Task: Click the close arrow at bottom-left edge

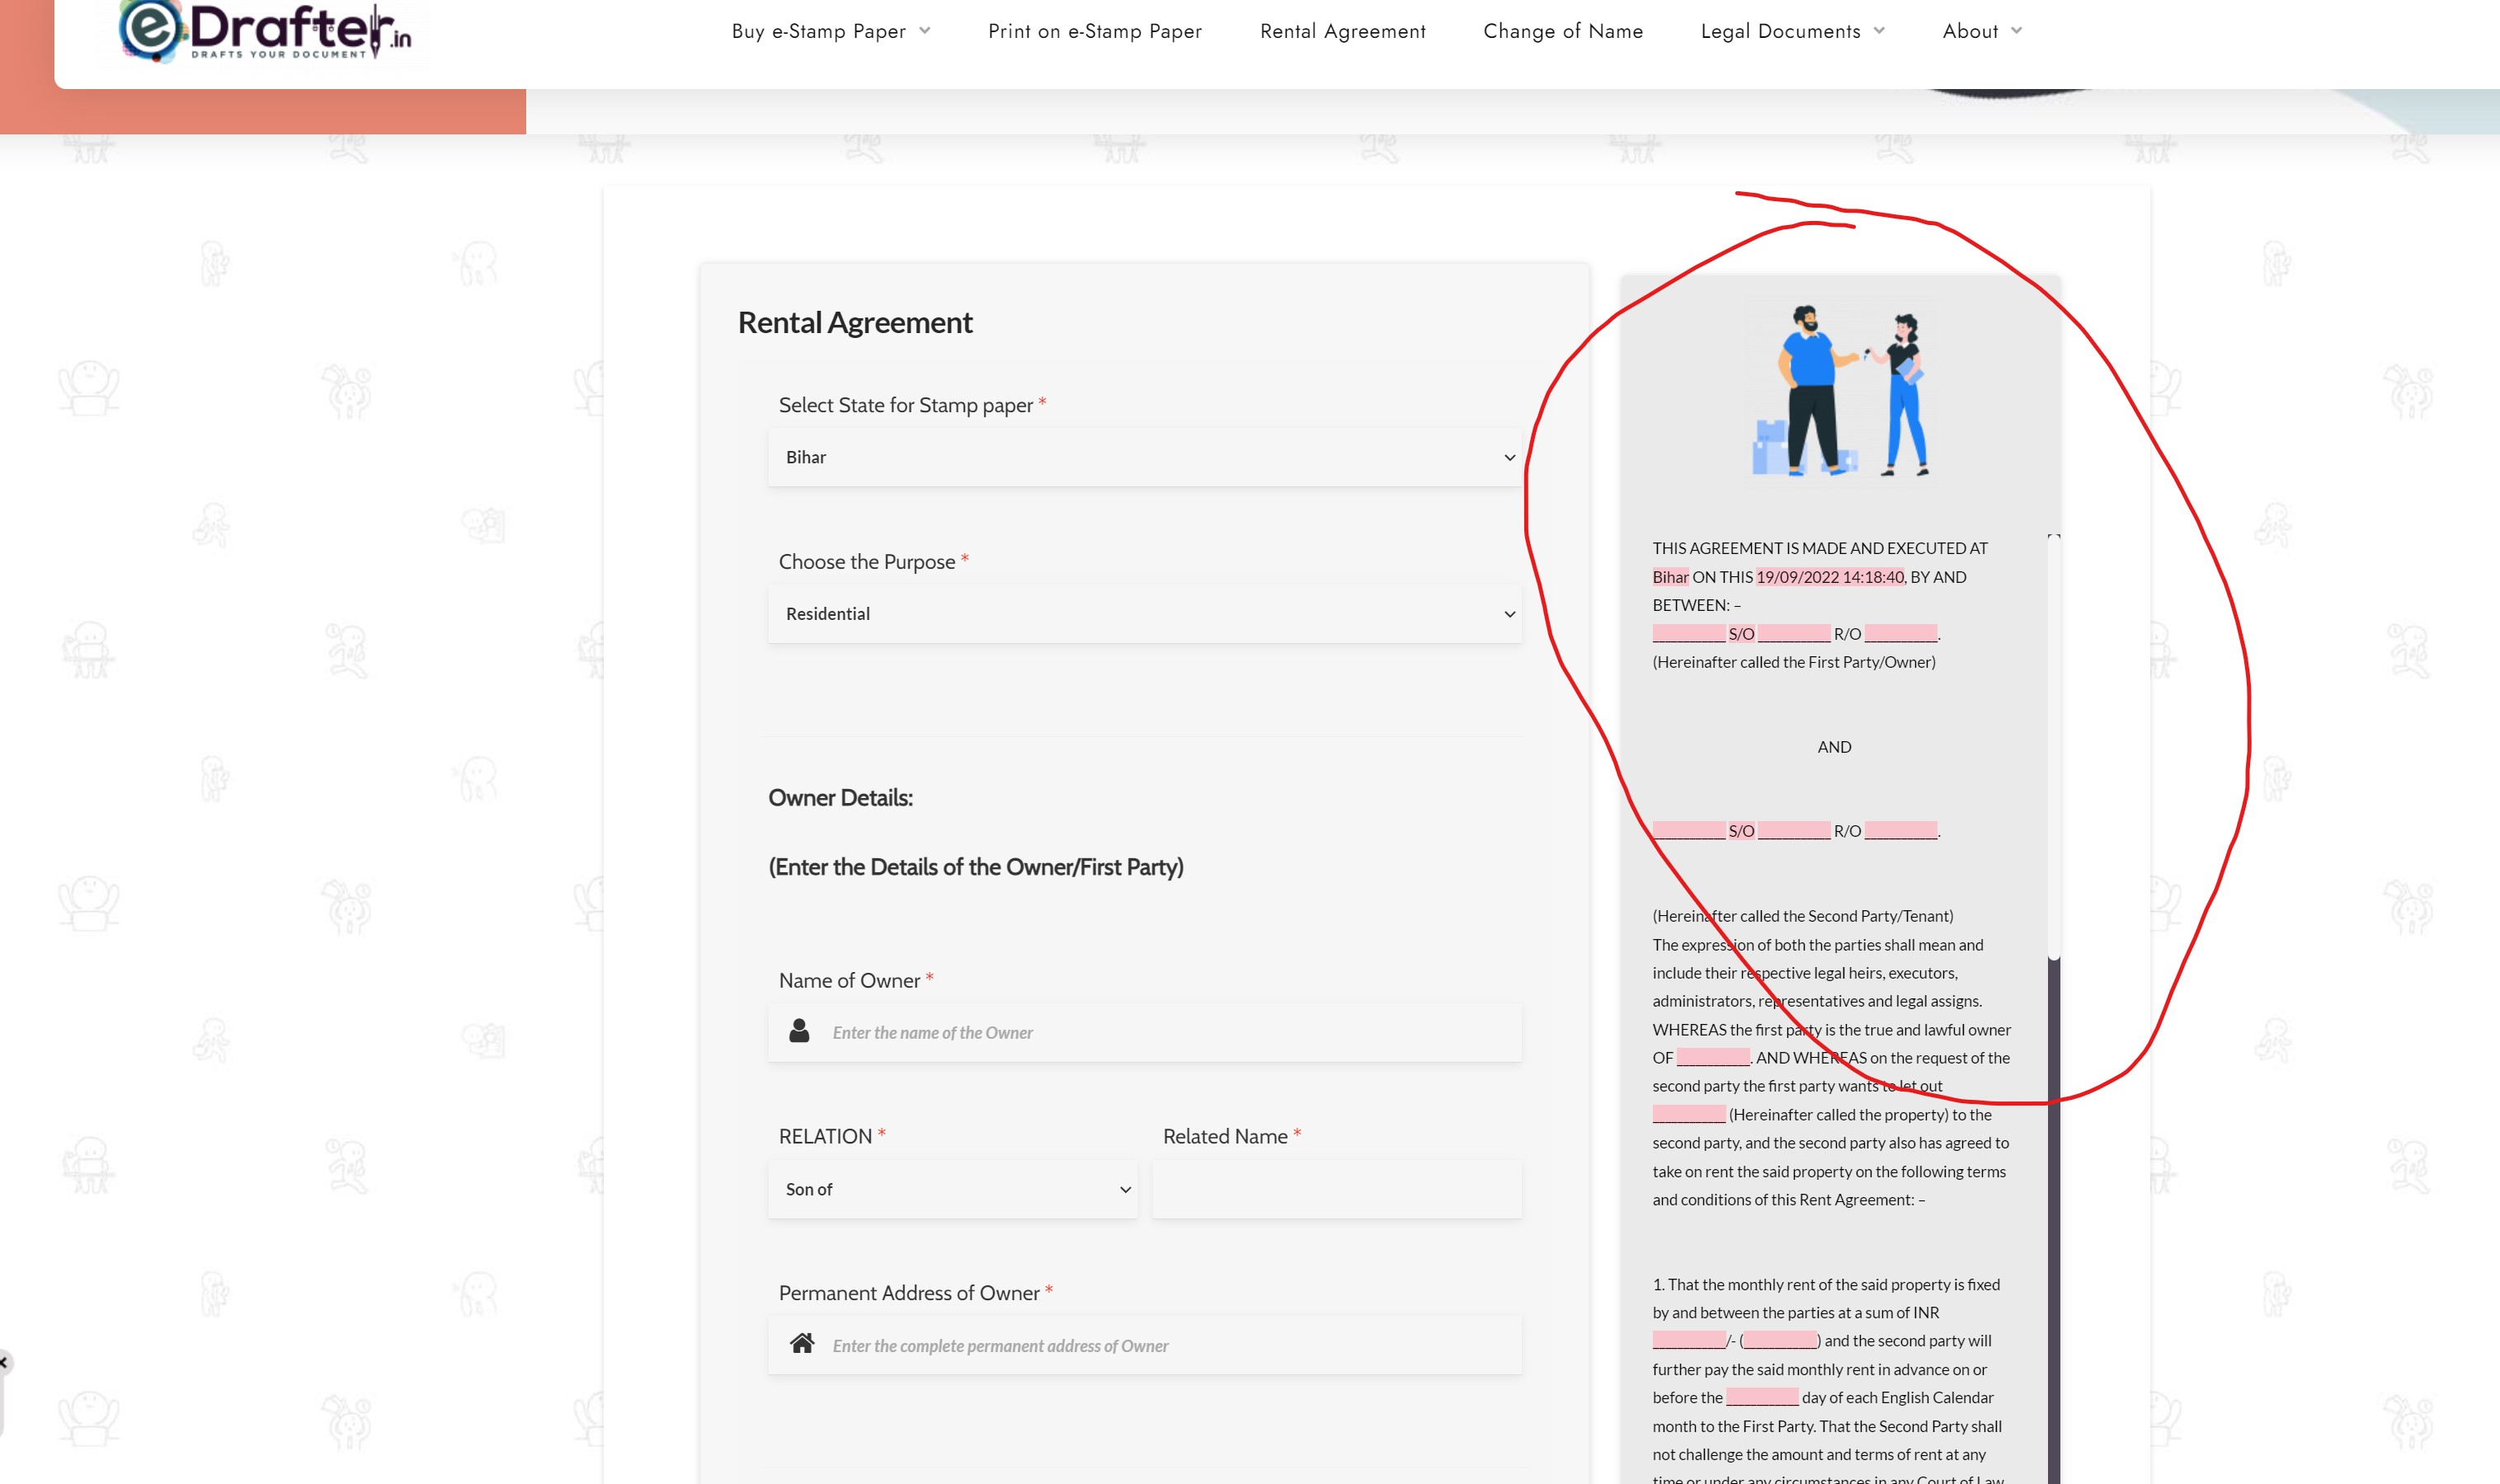Action: (x=3, y=1362)
